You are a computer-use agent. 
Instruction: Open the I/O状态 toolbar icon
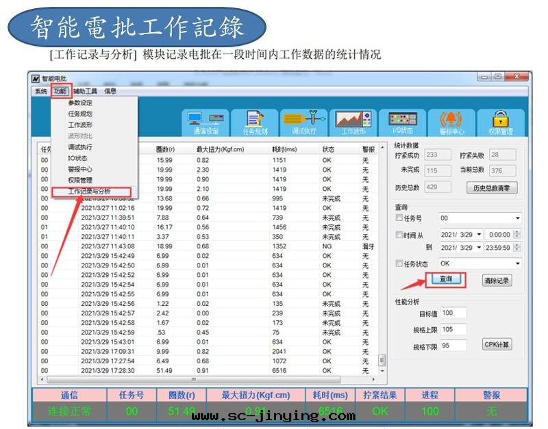[x=403, y=122]
